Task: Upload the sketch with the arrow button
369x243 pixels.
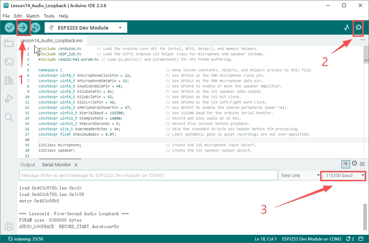Action: tap(22, 28)
